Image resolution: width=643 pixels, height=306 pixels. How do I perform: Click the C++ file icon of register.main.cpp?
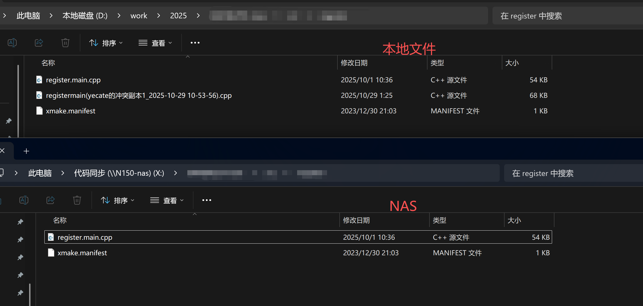(39, 80)
